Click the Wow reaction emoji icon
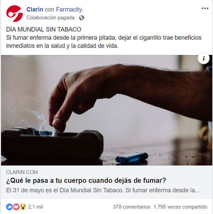Viewport: 213px width, 214px height. click(x=23, y=207)
